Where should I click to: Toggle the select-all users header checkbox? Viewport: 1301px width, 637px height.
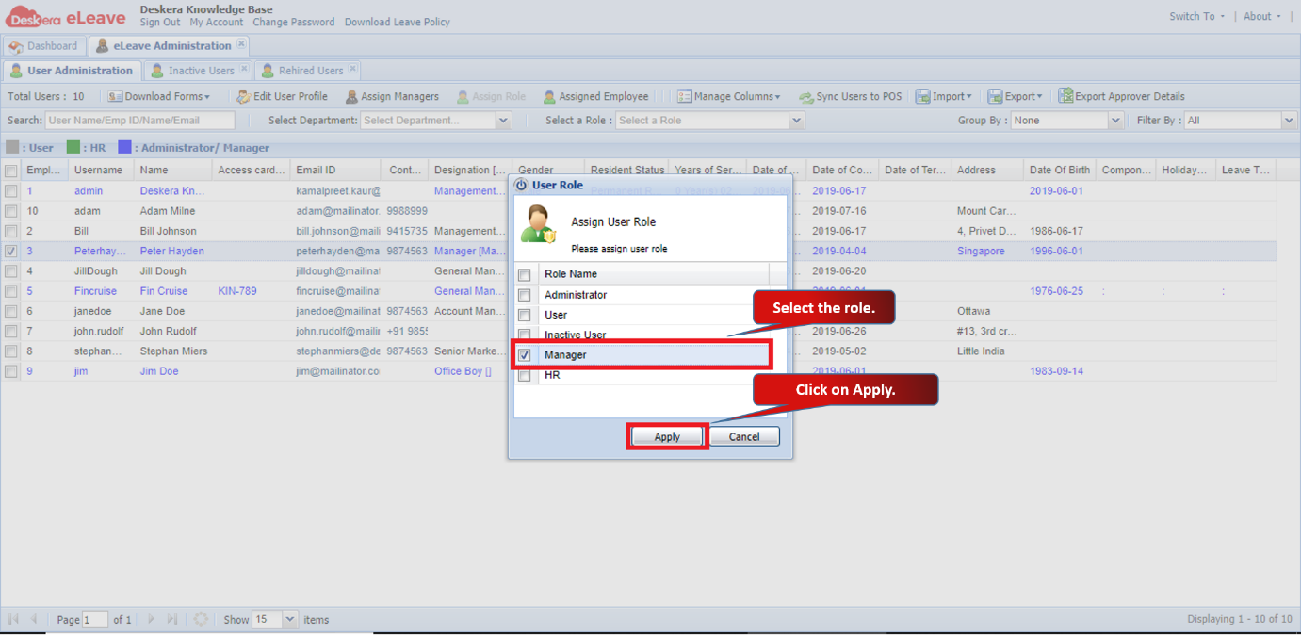(x=10, y=171)
